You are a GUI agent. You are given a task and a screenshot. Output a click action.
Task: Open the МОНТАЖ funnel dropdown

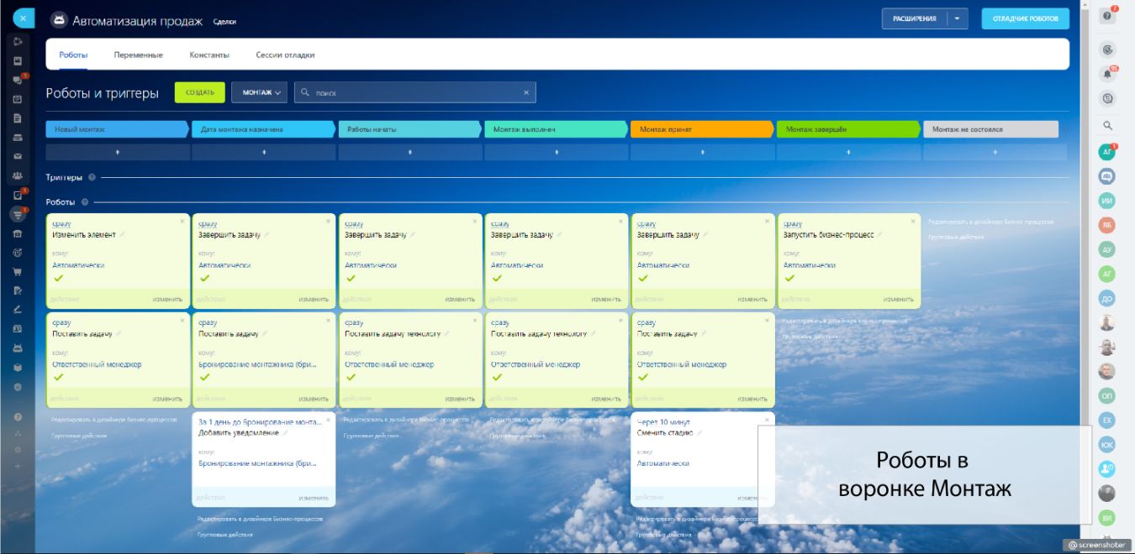[260, 92]
